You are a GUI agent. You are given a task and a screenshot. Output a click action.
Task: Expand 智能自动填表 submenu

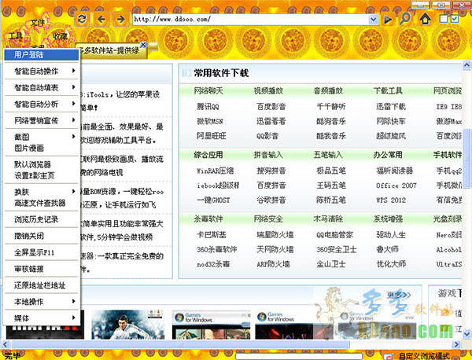click(x=42, y=87)
